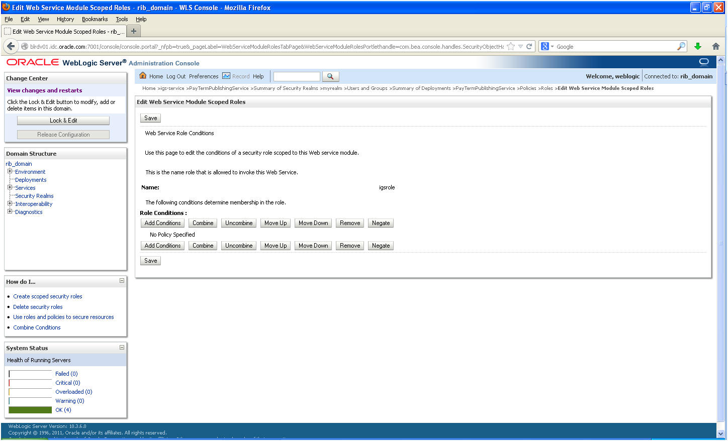Click the bottom Save button
728x441 pixels.
(x=151, y=261)
